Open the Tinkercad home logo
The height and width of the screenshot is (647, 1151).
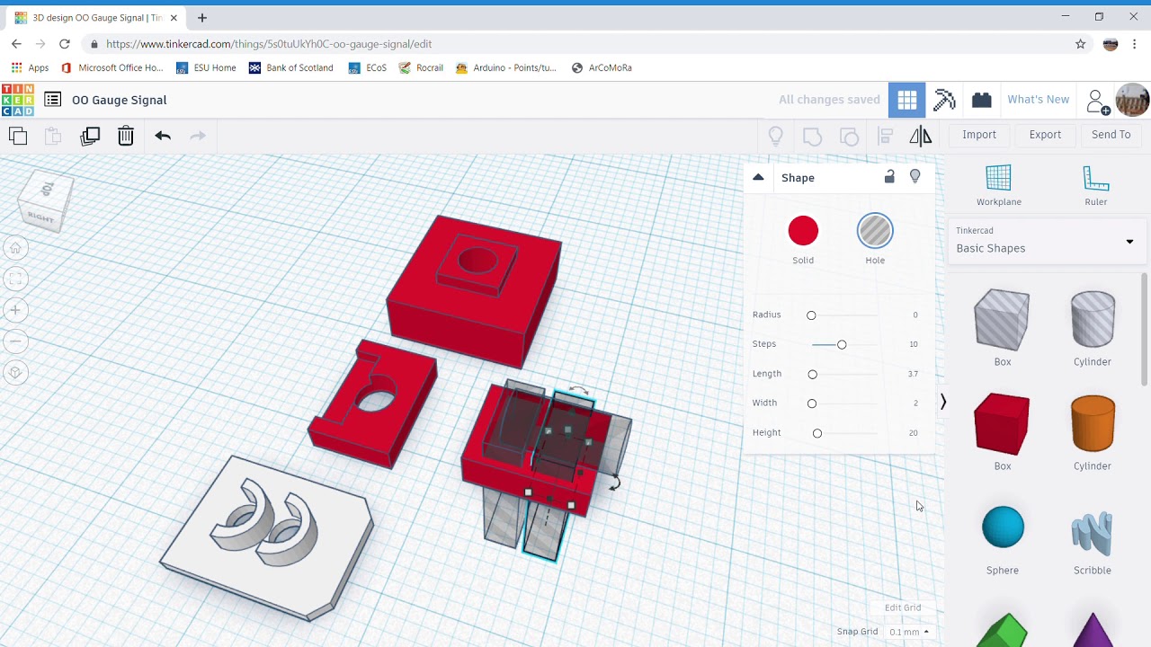tap(18, 100)
